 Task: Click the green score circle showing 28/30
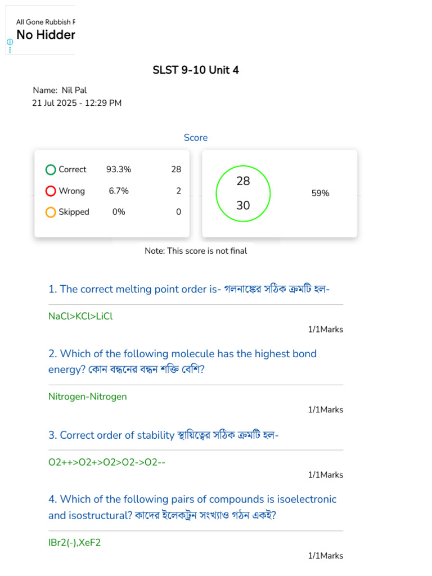[x=243, y=193]
